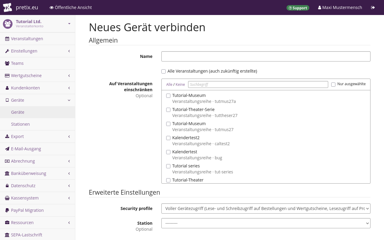Click the PayPal Migration icon
The width and height of the screenshot is (384, 240).
(x=7, y=210)
